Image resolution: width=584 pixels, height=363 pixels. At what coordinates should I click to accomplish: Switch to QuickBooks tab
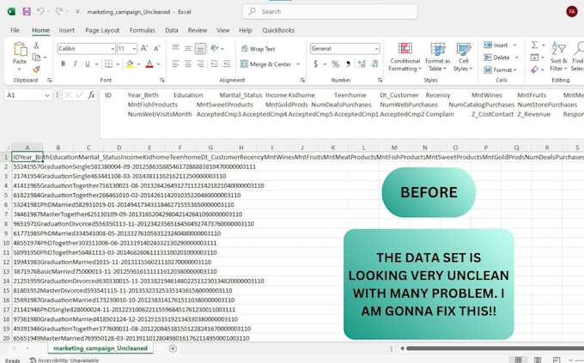(x=278, y=30)
